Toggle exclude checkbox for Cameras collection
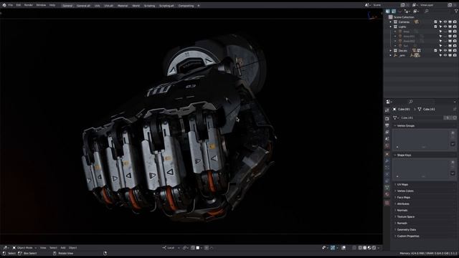Viewport: 459px width, 258px height. [435, 22]
